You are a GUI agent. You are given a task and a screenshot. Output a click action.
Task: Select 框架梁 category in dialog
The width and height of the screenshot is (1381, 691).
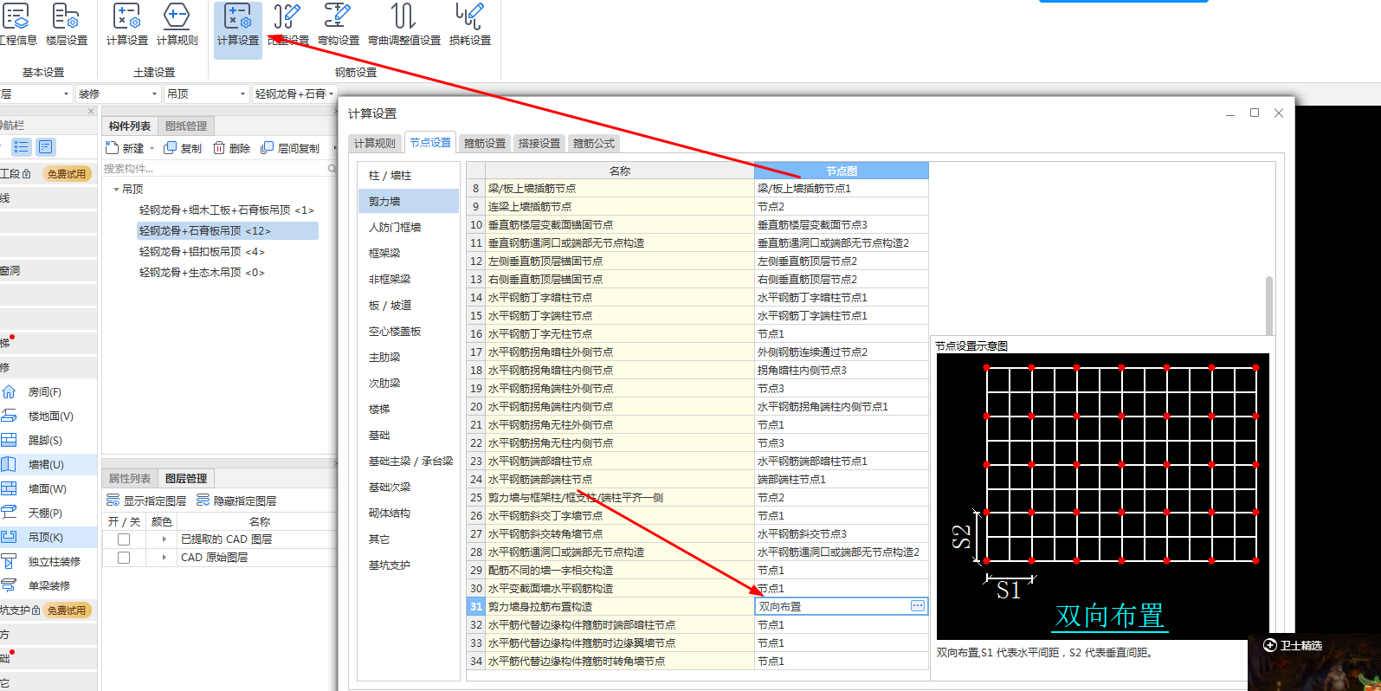coord(408,253)
